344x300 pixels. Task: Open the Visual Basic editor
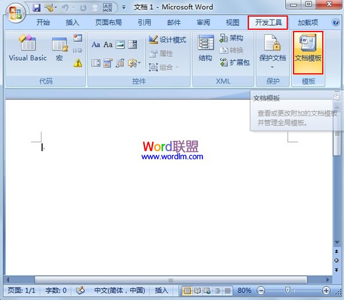click(x=28, y=48)
